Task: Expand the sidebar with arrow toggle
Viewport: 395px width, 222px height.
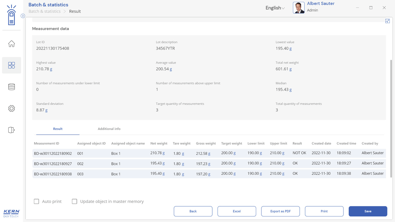Action: coord(23,16)
